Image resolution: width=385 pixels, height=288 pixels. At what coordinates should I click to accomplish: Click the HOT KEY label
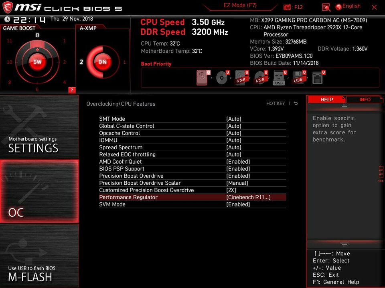(276, 103)
